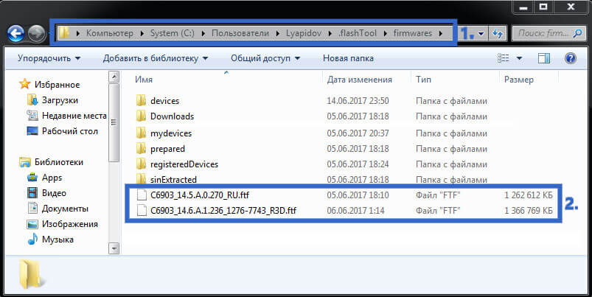Select file C6903_14.5.A.0.270_RU.ftf
Viewport: 592px width, 297px height.
point(204,195)
